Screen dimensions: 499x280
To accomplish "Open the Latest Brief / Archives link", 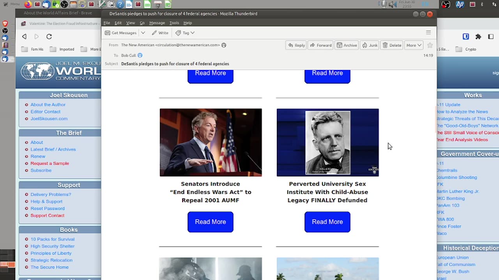I will coord(53,149).
